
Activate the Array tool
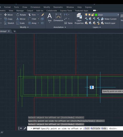click(x=32, y=23)
